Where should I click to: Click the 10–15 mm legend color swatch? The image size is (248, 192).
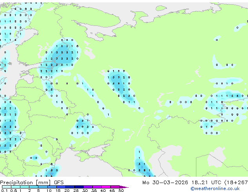(x=52, y=187)
